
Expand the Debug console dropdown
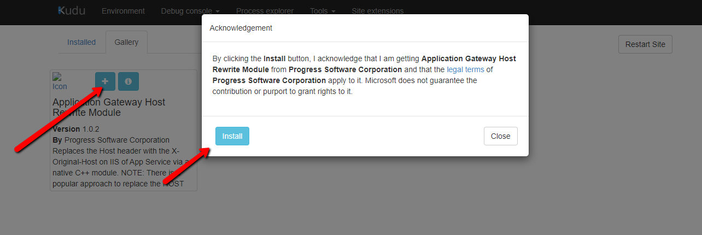click(x=190, y=11)
